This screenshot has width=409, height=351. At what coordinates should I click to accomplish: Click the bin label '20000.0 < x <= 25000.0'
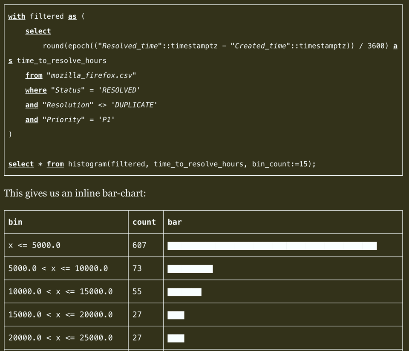point(60,337)
